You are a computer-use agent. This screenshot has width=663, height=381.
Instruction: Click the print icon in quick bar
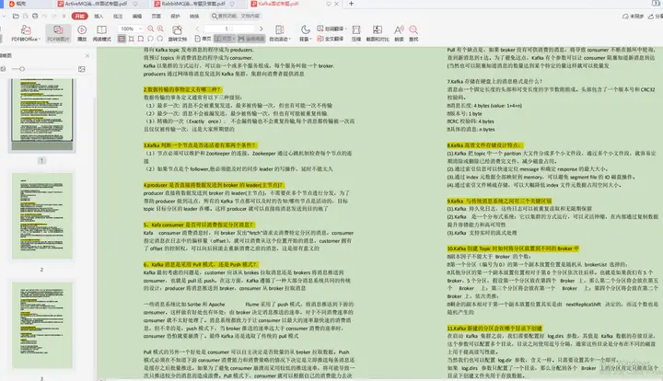tap(35, 16)
